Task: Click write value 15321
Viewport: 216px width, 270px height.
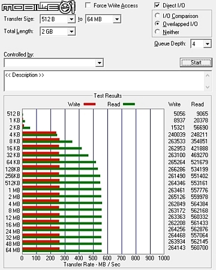Action: (178, 127)
